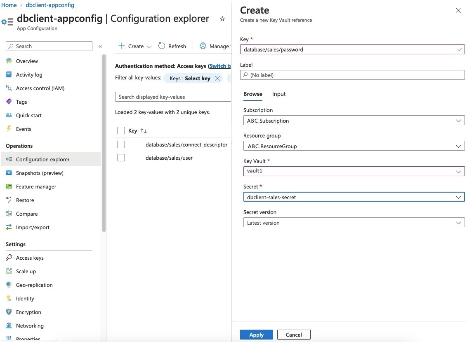This screenshot has height=342, width=467.
Task: Click the Configuration explorer sidebar icon
Action: coord(9,159)
